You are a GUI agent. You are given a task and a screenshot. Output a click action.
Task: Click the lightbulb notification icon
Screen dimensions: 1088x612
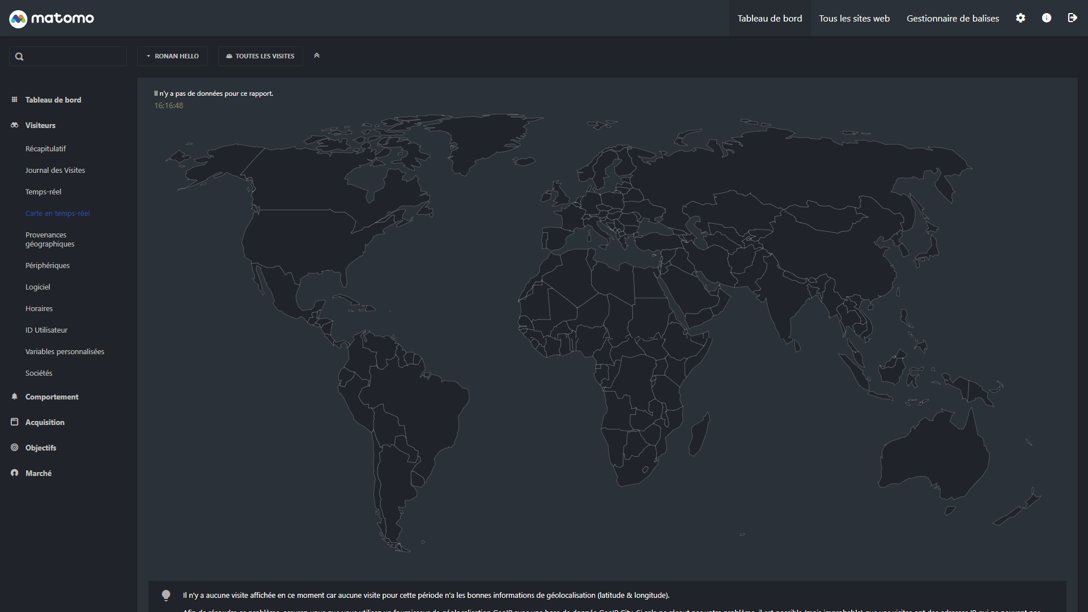(166, 595)
